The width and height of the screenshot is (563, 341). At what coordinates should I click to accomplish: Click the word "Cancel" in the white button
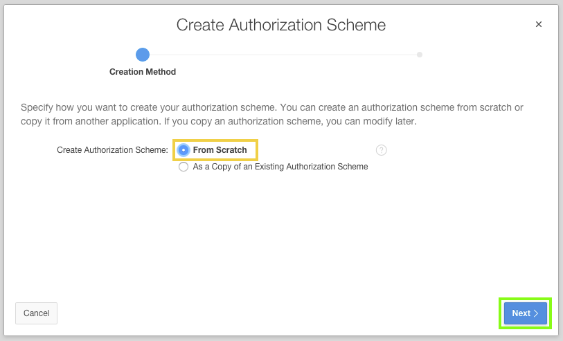[37, 313]
